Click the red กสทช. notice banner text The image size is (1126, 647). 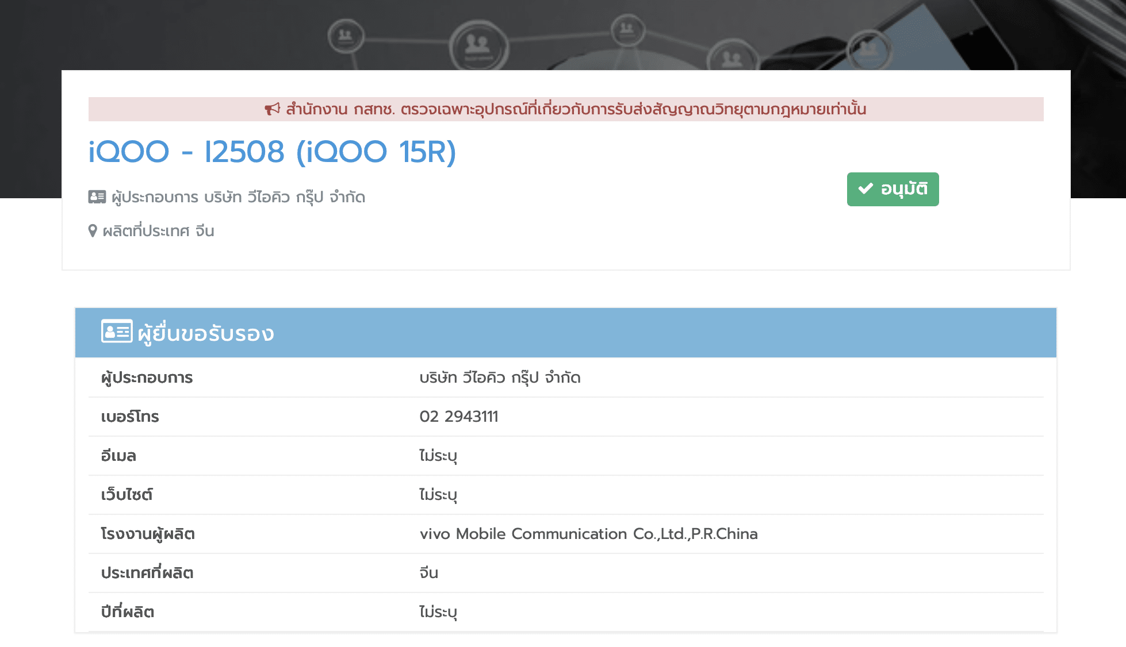(x=575, y=109)
